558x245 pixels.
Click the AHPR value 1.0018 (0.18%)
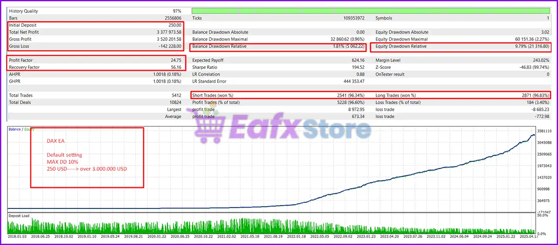pyautogui.click(x=167, y=74)
